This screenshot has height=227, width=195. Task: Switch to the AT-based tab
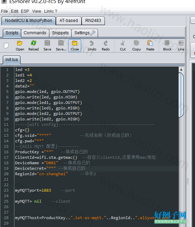pos(69,21)
